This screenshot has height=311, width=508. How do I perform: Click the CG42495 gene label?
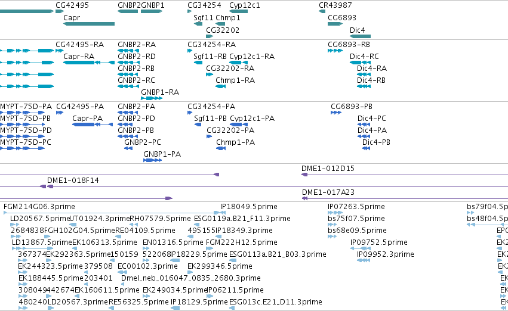[72, 5]
